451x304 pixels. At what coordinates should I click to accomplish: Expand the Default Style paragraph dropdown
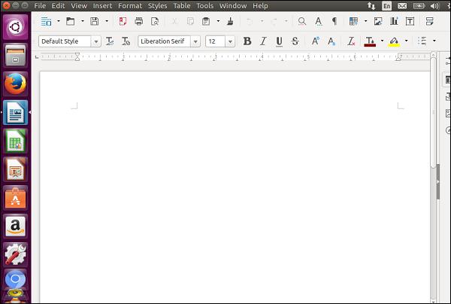tap(96, 41)
